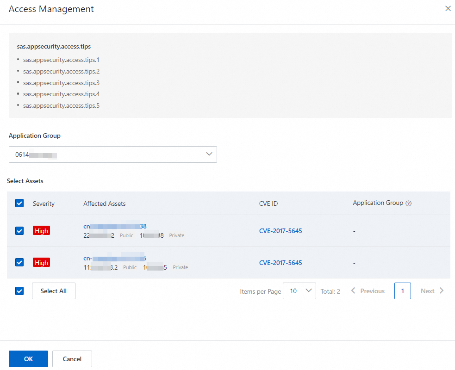Open the second affected asset name link
This screenshot has width=455, height=370.
pyautogui.click(x=115, y=258)
